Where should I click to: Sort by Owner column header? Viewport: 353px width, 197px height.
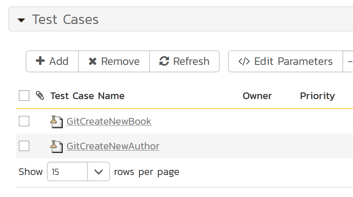click(x=257, y=96)
